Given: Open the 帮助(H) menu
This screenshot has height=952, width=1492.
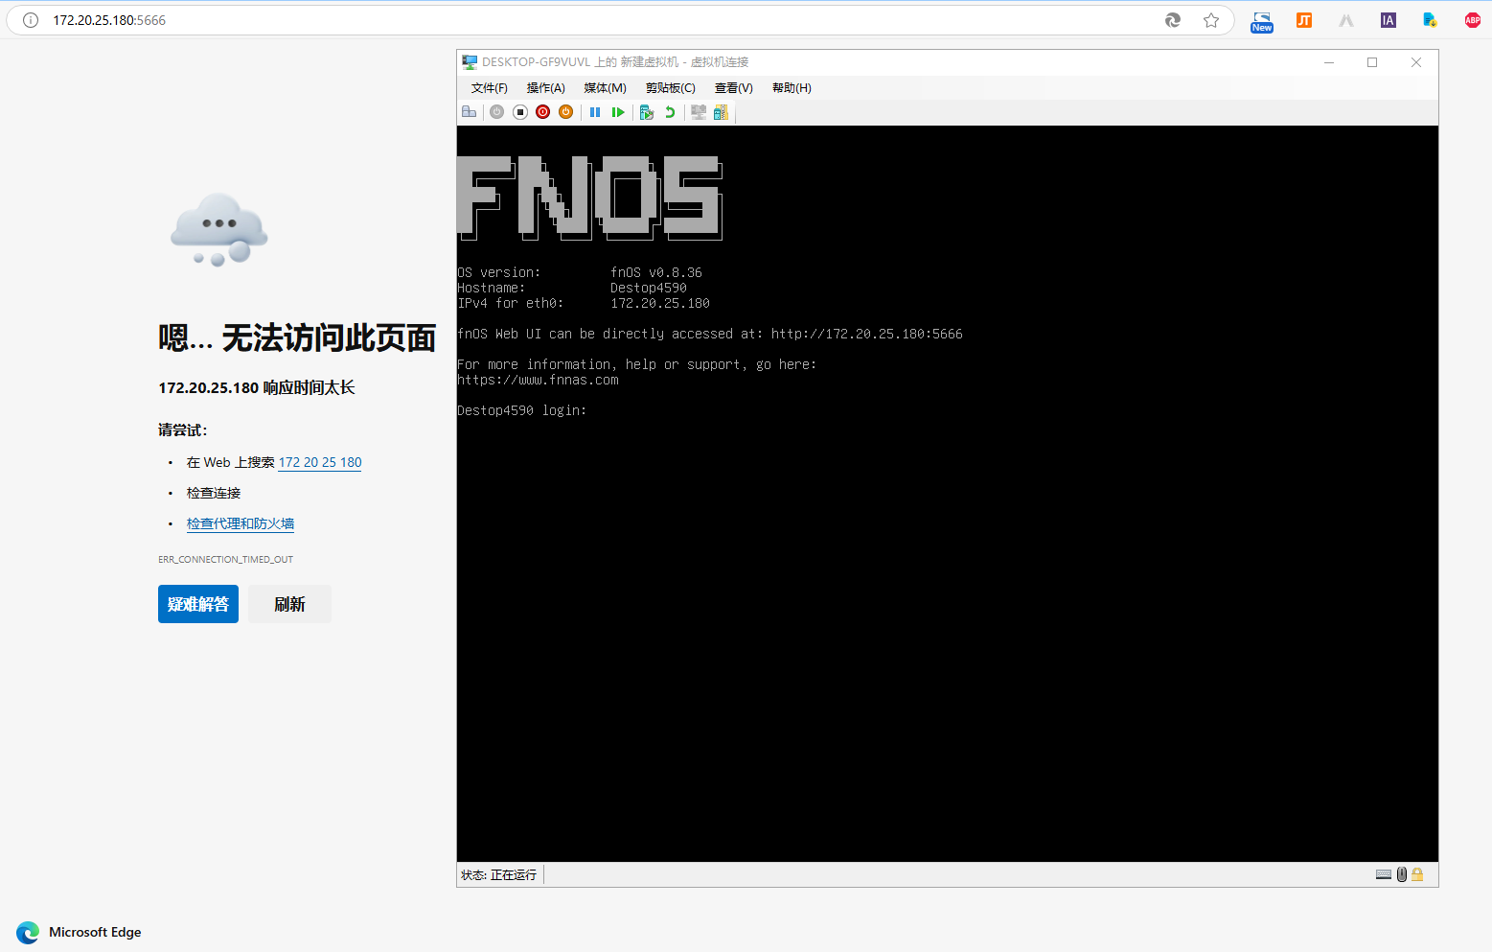Looking at the screenshot, I should (792, 88).
